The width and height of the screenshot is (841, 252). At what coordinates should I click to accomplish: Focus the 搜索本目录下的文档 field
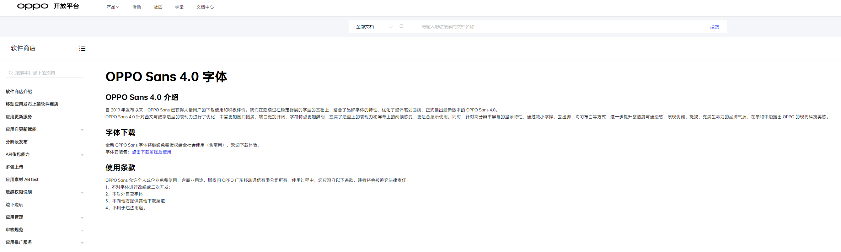pyautogui.click(x=44, y=73)
